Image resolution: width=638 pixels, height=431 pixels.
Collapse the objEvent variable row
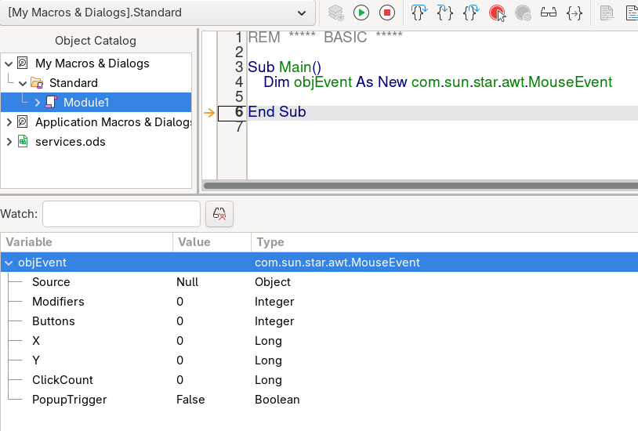[9, 263]
